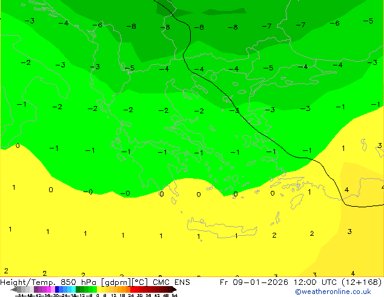Click the yellow swatch in the temperature legend
This screenshot has width=384, height=297.
pos(99,289)
